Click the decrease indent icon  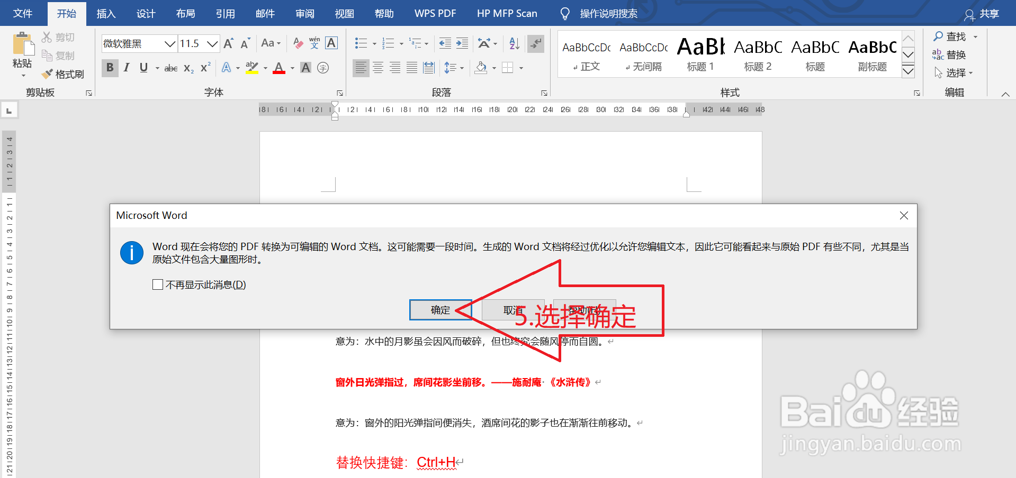tap(445, 43)
